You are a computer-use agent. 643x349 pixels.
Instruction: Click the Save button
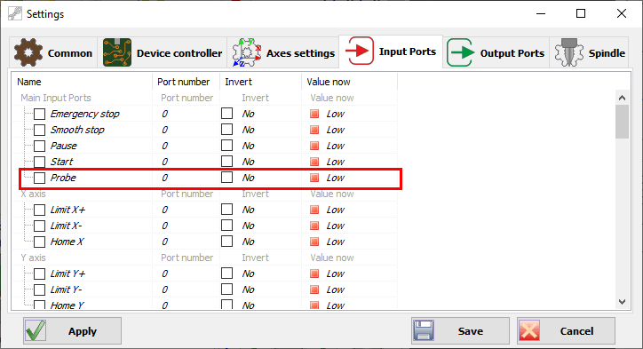click(x=460, y=330)
